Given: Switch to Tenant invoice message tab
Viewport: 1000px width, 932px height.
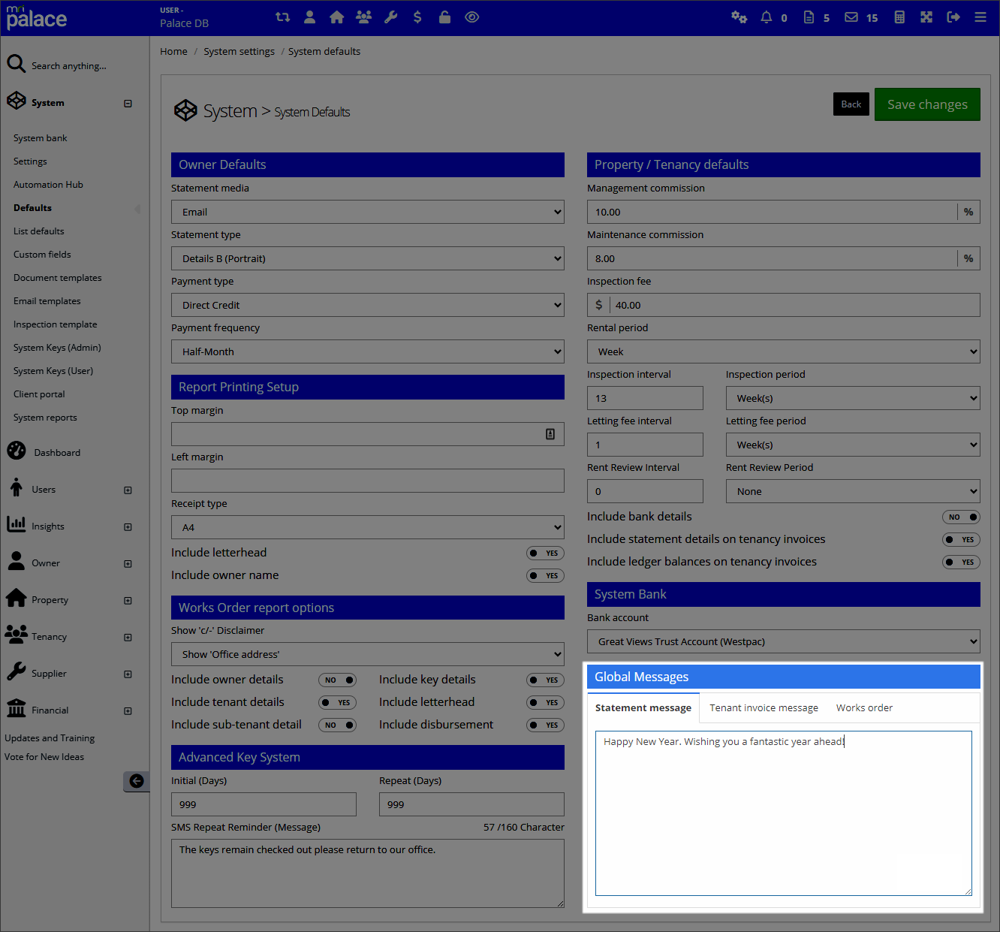Looking at the screenshot, I should pos(764,707).
